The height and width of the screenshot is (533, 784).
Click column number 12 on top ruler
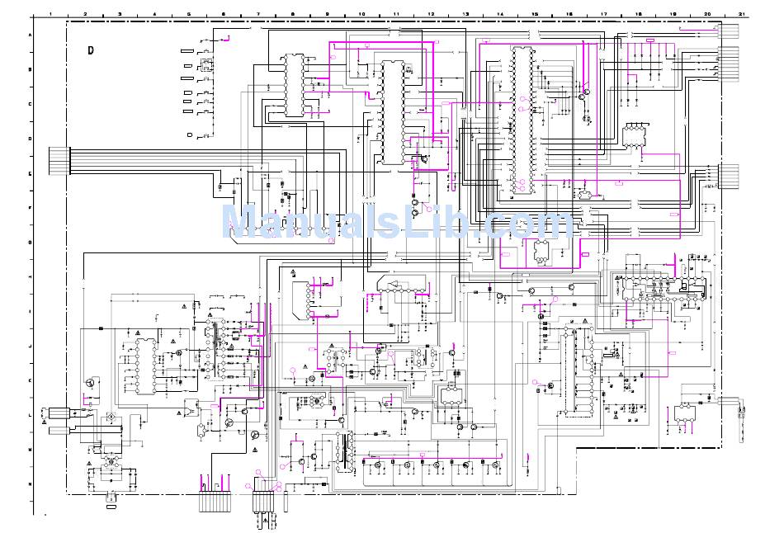431,14
